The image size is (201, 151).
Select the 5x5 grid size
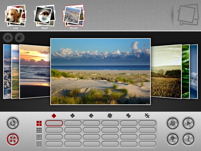[x=39, y=144]
